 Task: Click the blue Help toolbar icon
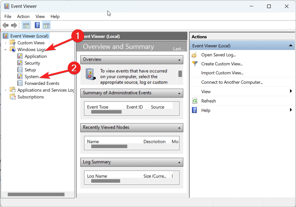pyautogui.click(x=37, y=25)
